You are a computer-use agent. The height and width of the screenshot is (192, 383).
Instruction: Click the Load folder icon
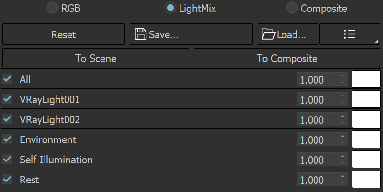click(269, 34)
